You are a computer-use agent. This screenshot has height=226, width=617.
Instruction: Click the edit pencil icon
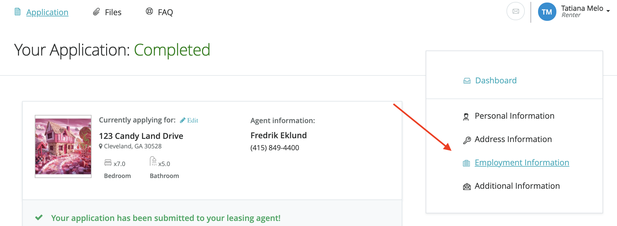(x=183, y=120)
